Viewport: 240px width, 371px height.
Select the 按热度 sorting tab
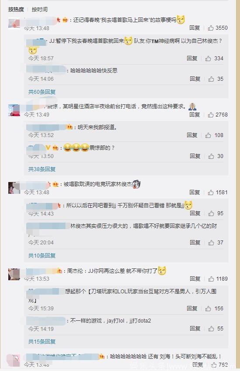[16, 10]
